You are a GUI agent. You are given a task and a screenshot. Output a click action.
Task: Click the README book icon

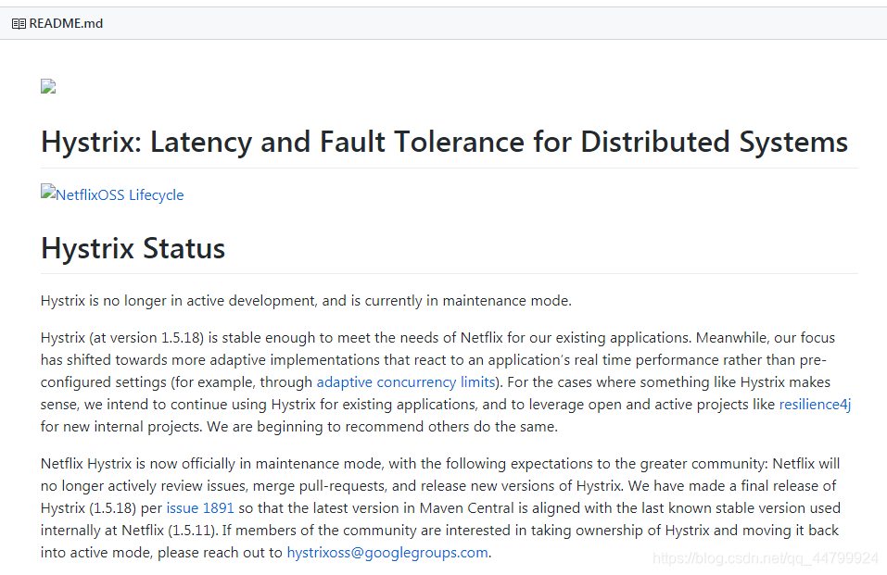click(19, 24)
